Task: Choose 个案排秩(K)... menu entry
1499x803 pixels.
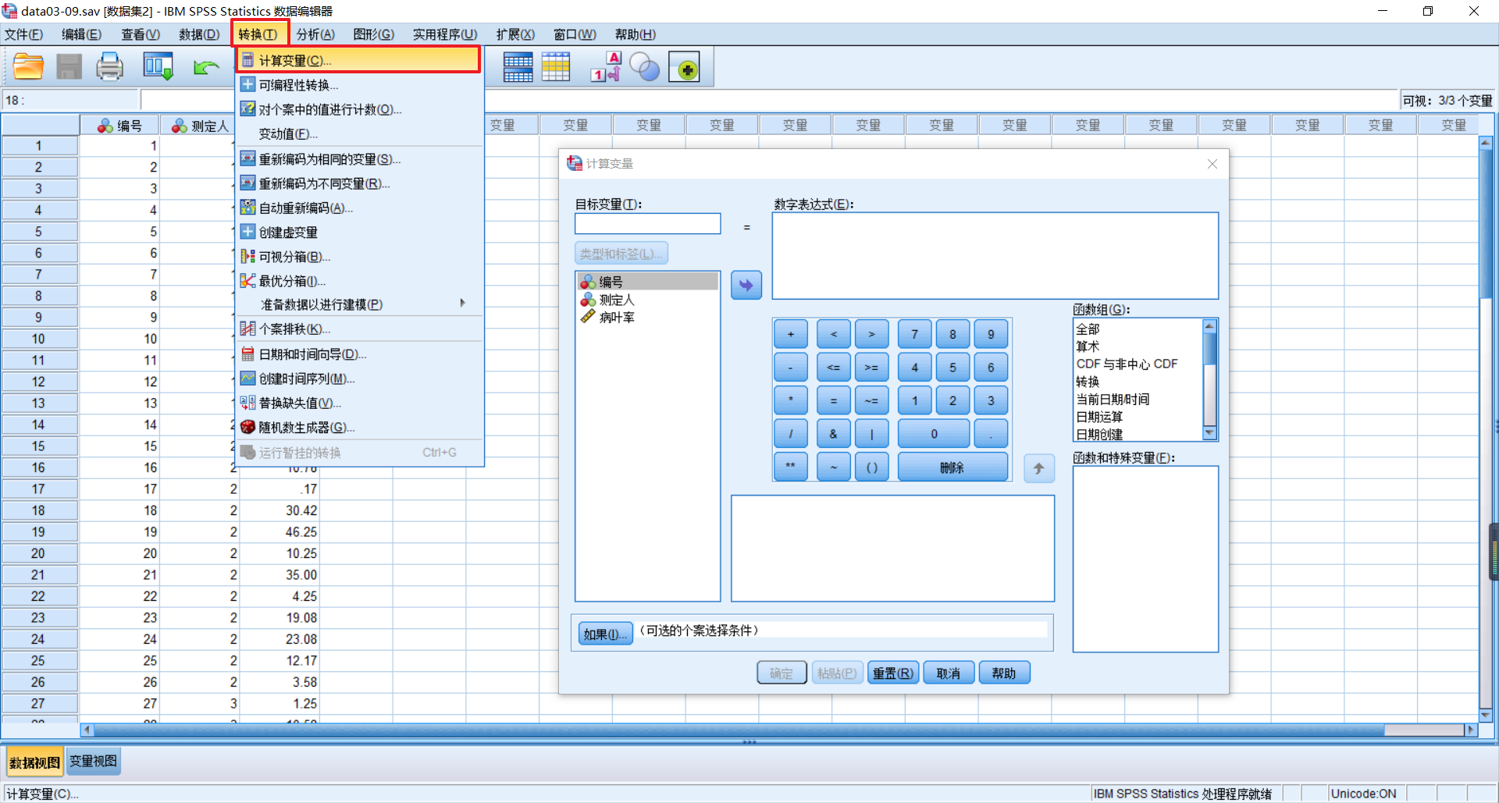Action: [x=360, y=329]
